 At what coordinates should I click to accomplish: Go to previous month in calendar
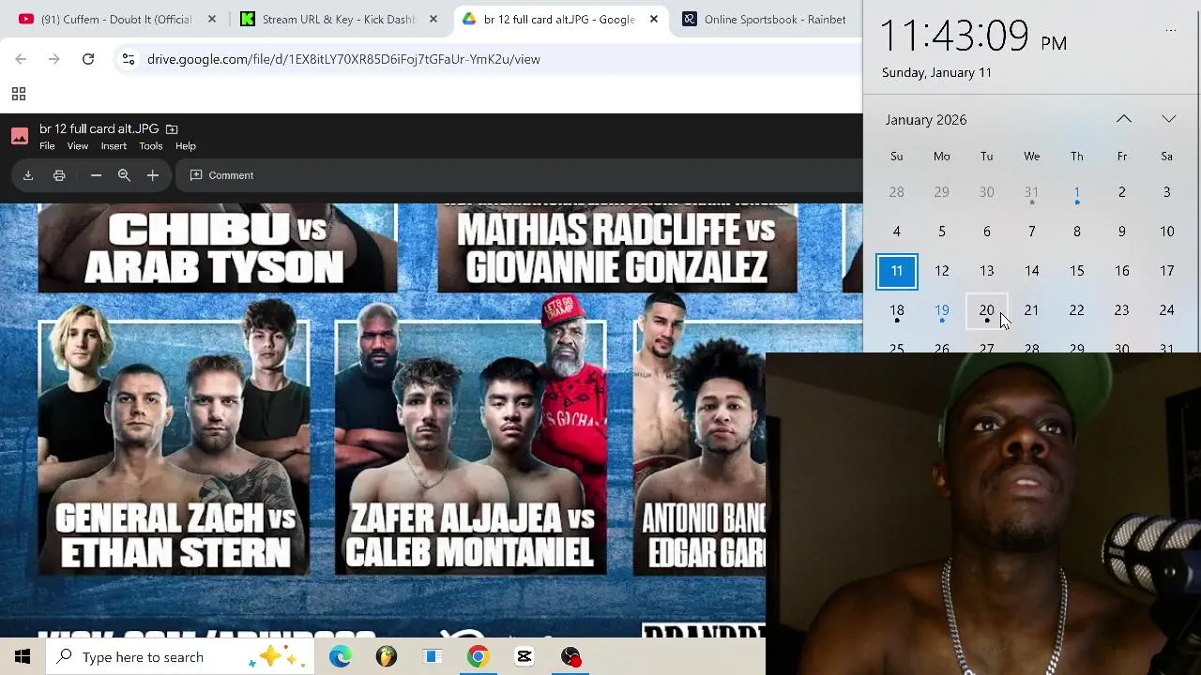tap(1123, 119)
